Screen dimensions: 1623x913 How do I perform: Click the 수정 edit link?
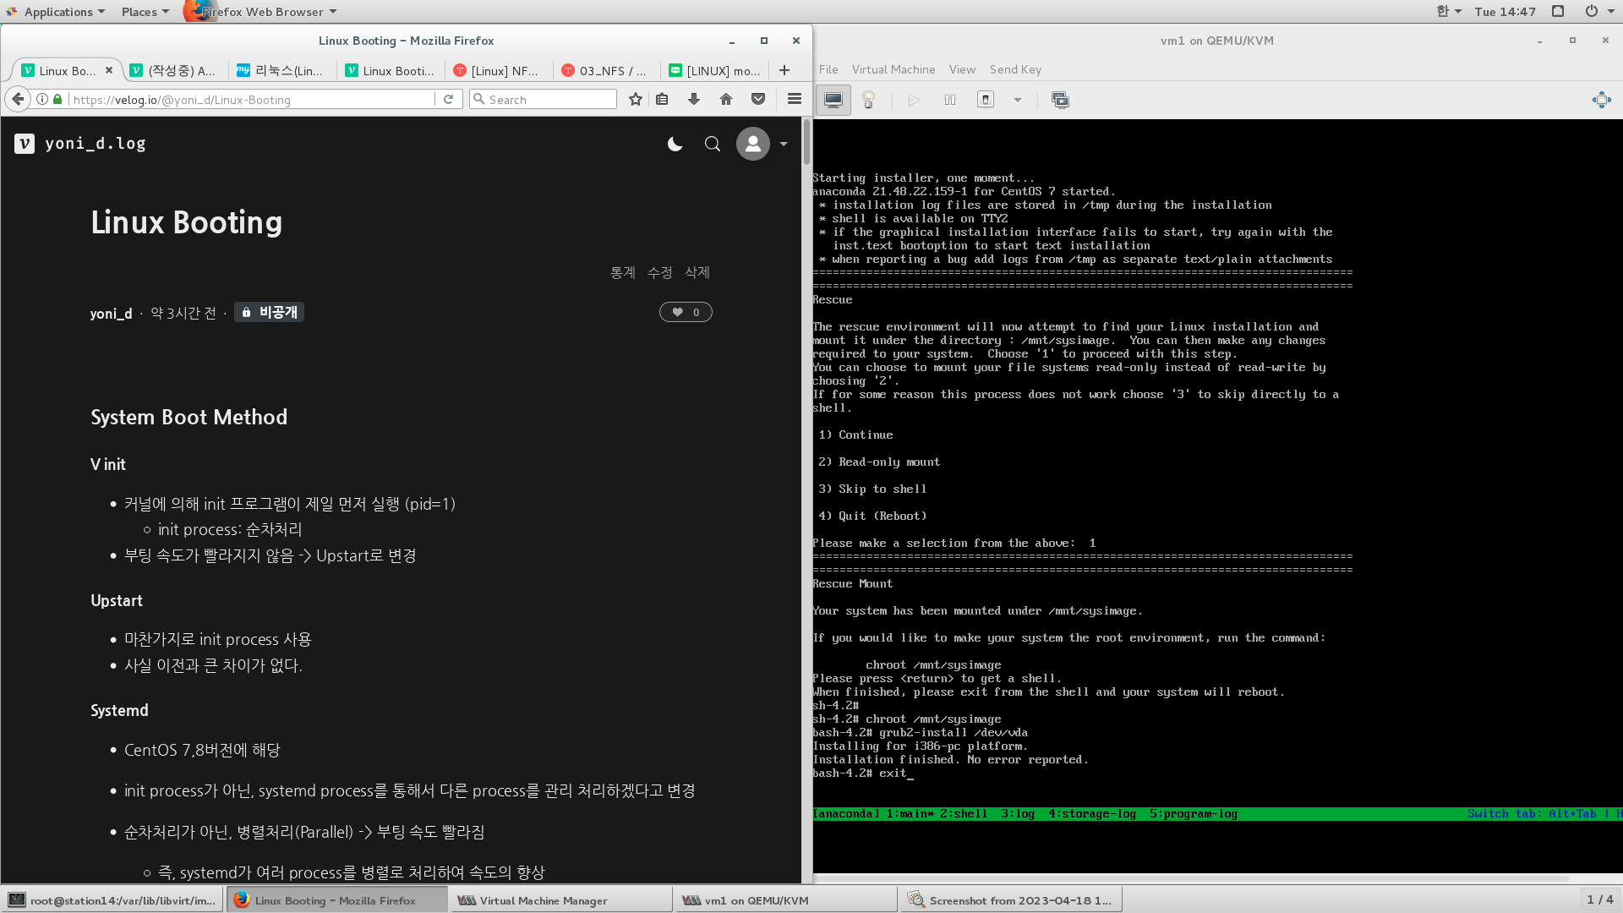click(x=659, y=272)
